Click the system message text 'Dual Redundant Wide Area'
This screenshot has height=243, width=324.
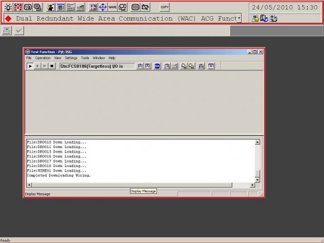[x=65, y=18]
